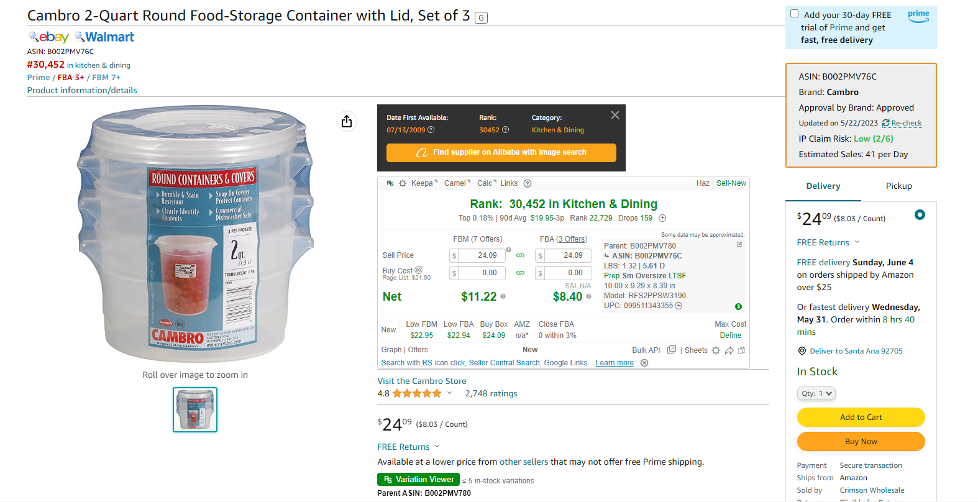Click the plus icon next to Drops 159
Image resolution: width=978 pixels, height=502 pixels.
point(662,218)
